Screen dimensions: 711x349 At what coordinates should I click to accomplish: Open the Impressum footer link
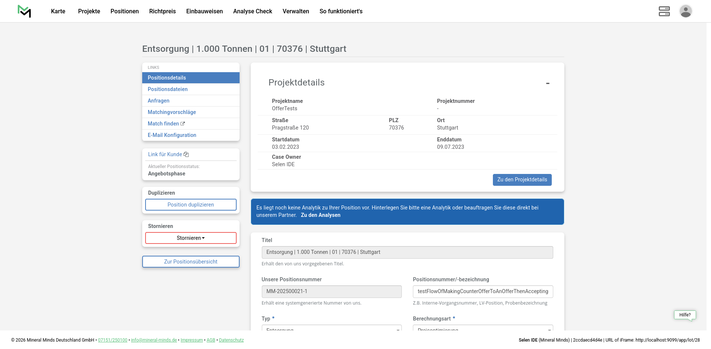tap(191, 340)
